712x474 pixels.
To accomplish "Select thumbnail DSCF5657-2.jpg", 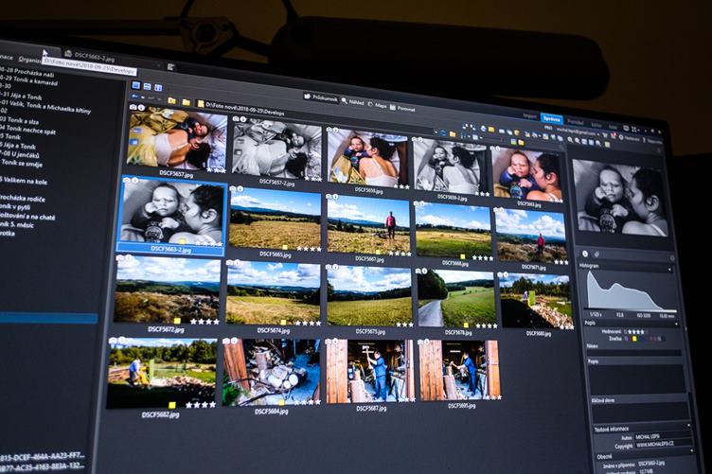I will point(277,148).
